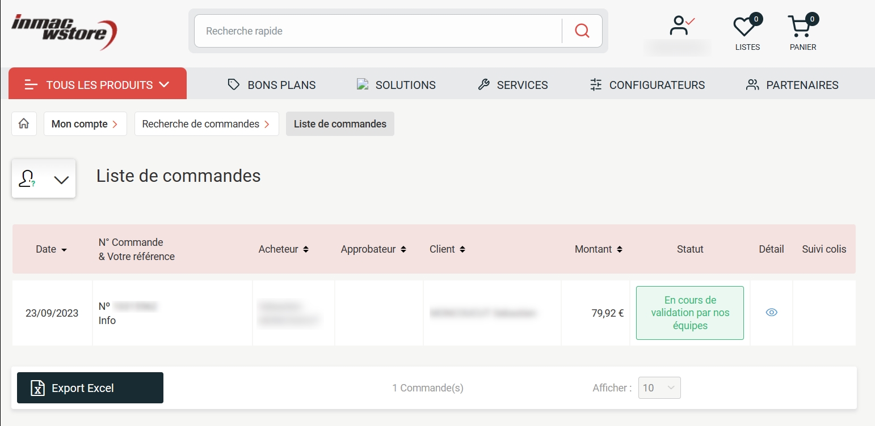Click the inmac wstore logo
Viewport: 875px width, 426px height.
click(64, 31)
